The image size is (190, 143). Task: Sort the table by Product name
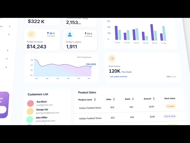coord(95,100)
